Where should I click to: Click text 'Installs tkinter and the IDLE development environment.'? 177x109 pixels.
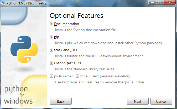(99, 56)
